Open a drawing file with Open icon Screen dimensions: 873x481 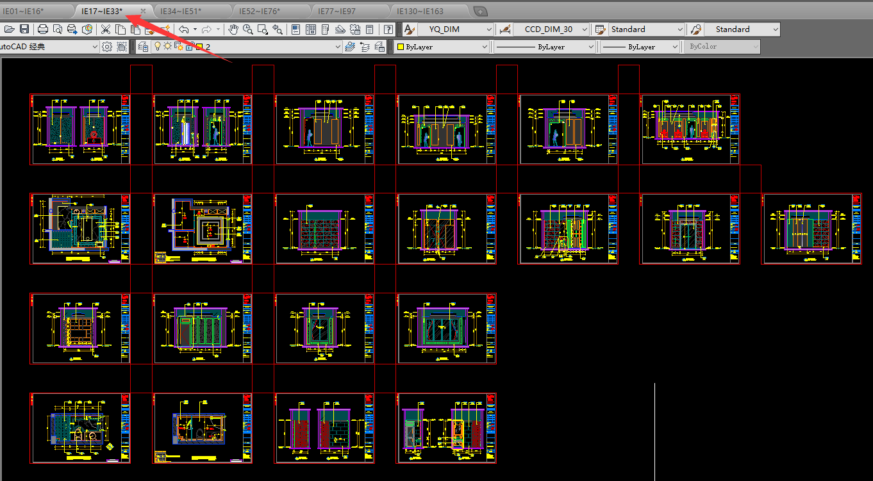pyautogui.click(x=9, y=29)
